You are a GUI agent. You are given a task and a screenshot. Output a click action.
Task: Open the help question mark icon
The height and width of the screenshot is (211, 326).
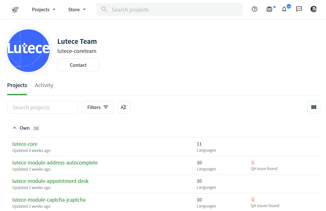[x=255, y=9]
